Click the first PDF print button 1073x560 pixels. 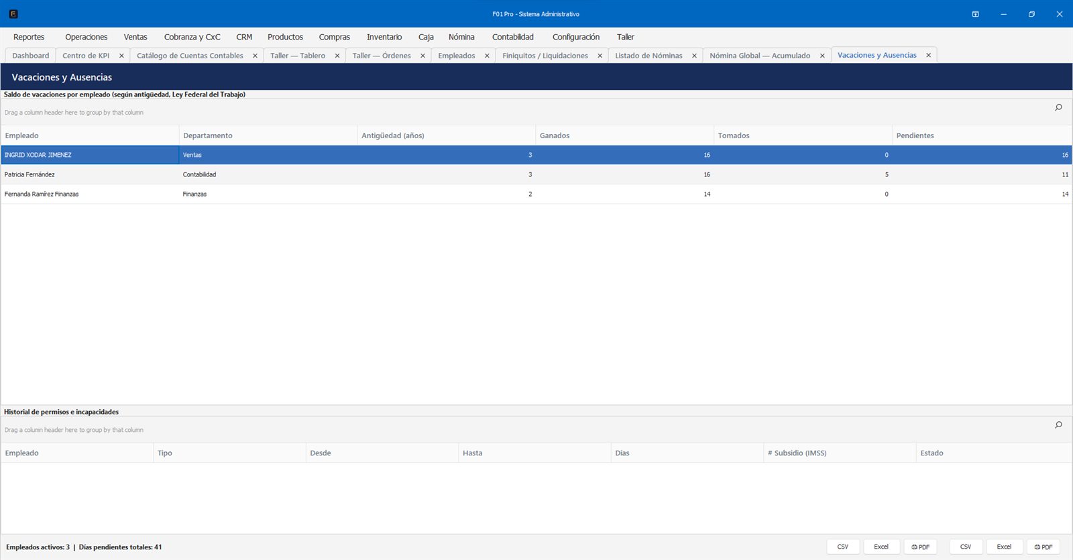(x=920, y=547)
